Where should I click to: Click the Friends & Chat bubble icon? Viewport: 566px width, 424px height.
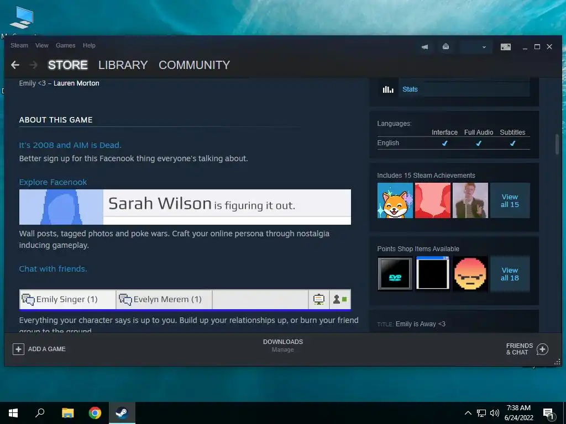(542, 349)
